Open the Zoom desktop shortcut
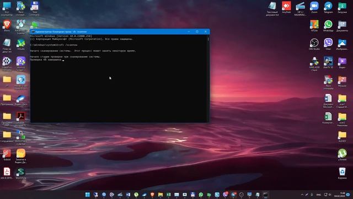The height and width of the screenshot is (199, 353). pyautogui.click(x=314, y=7)
